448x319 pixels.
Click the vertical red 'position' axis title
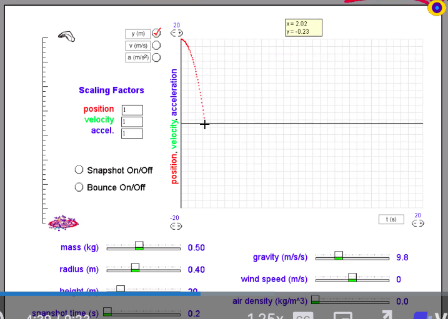coord(174,169)
